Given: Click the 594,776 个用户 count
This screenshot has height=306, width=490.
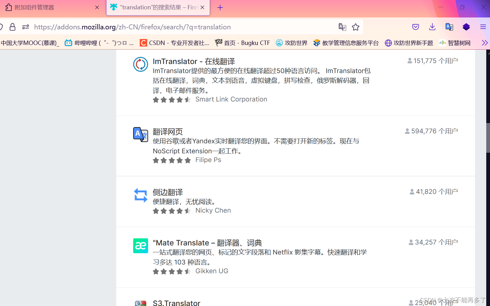Looking at the screenshot, I should point(431,131).
